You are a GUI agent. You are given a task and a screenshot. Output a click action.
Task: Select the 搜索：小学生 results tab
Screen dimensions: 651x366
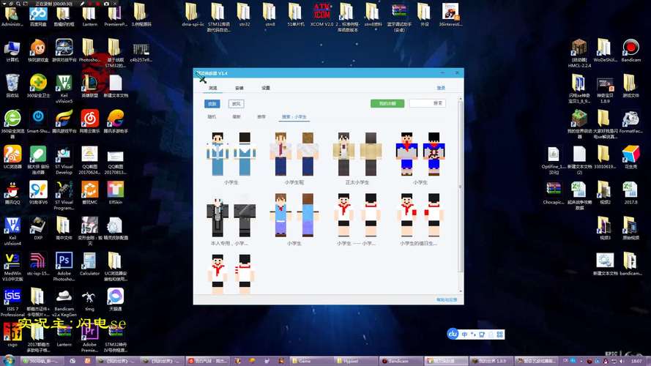click(x=294, y=117)
